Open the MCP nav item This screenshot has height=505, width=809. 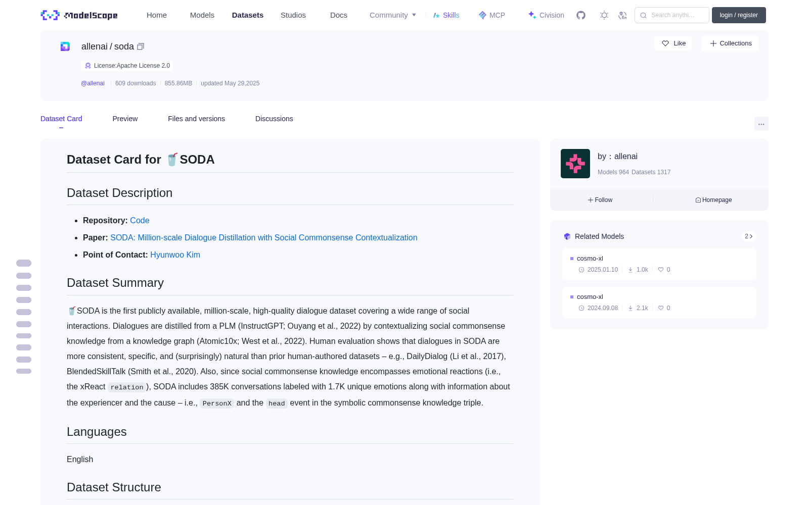coord(492,15)
